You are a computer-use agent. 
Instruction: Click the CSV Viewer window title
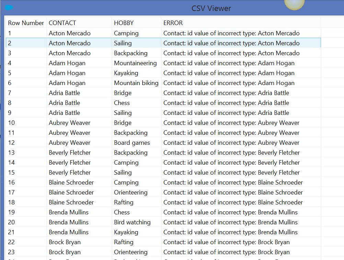pyautogui.click(x=211, y=8)
